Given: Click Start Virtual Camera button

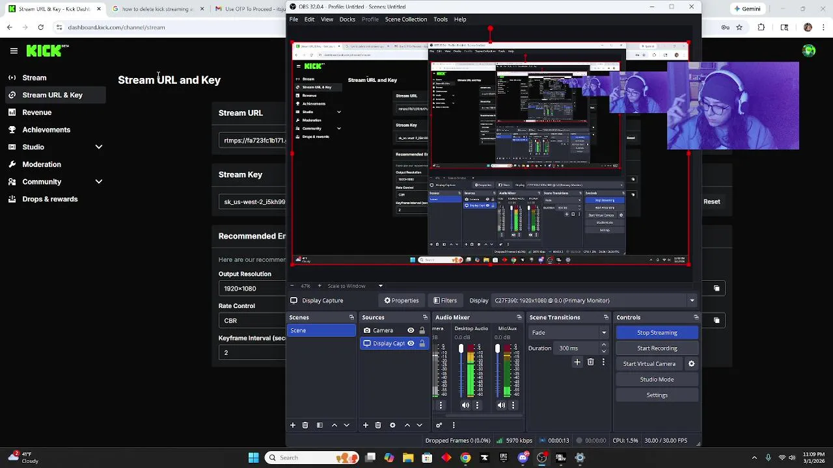Looking at the screenshot, I should click(x=649, y=364).
